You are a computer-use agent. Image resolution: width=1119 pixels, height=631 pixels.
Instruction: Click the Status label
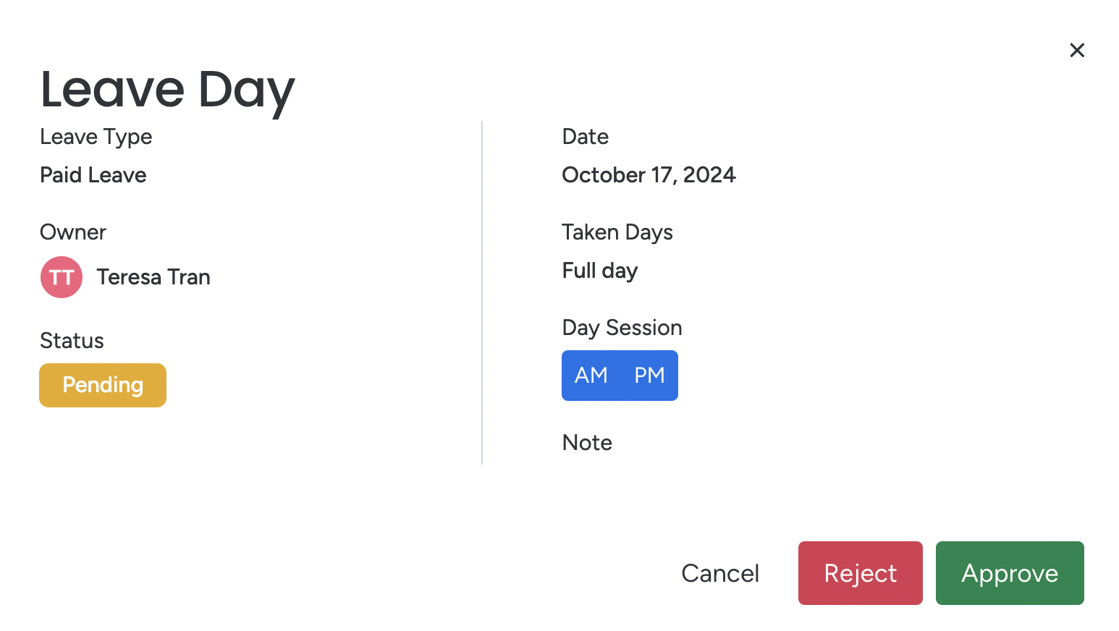72,341
